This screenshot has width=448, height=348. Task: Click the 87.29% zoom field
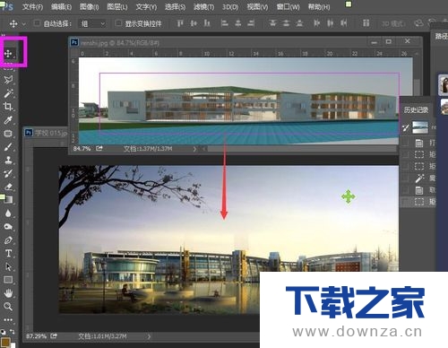(36, 336)
